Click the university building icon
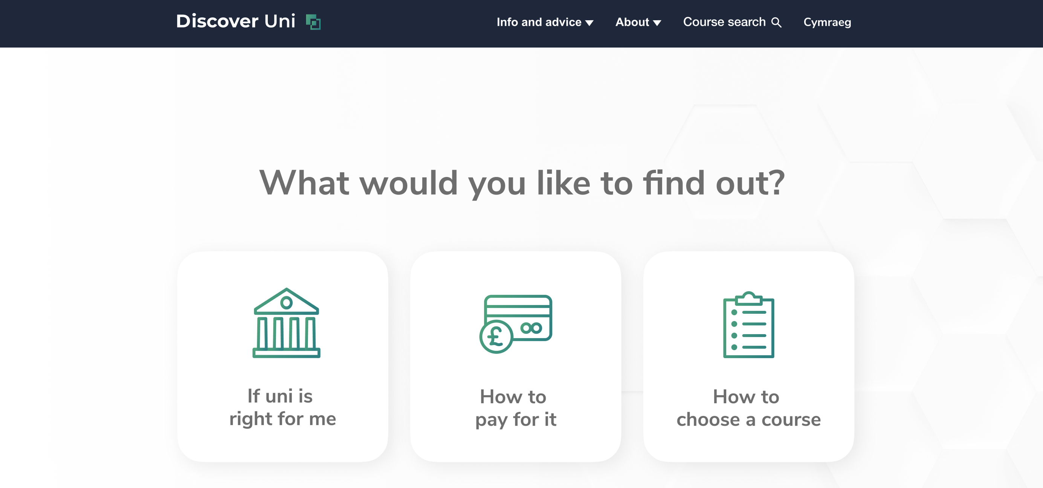This screenshot has height=488, width=1043. pyautogui.click(x=287, y=323)
